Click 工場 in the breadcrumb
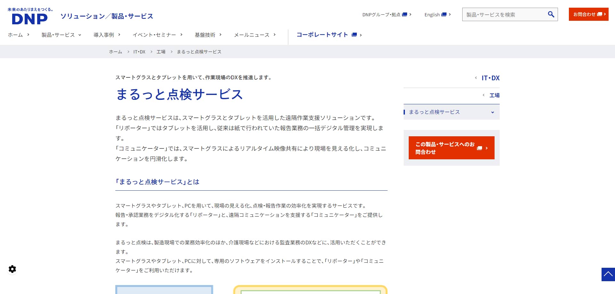 coord(161,52)
